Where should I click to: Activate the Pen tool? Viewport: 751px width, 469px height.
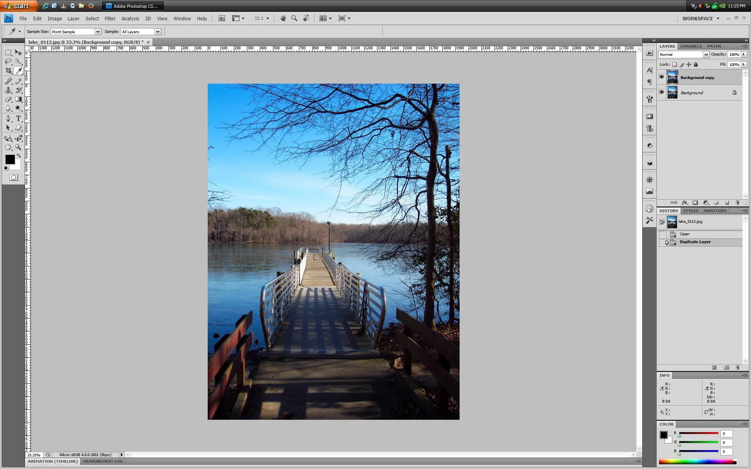pos(8,118)
